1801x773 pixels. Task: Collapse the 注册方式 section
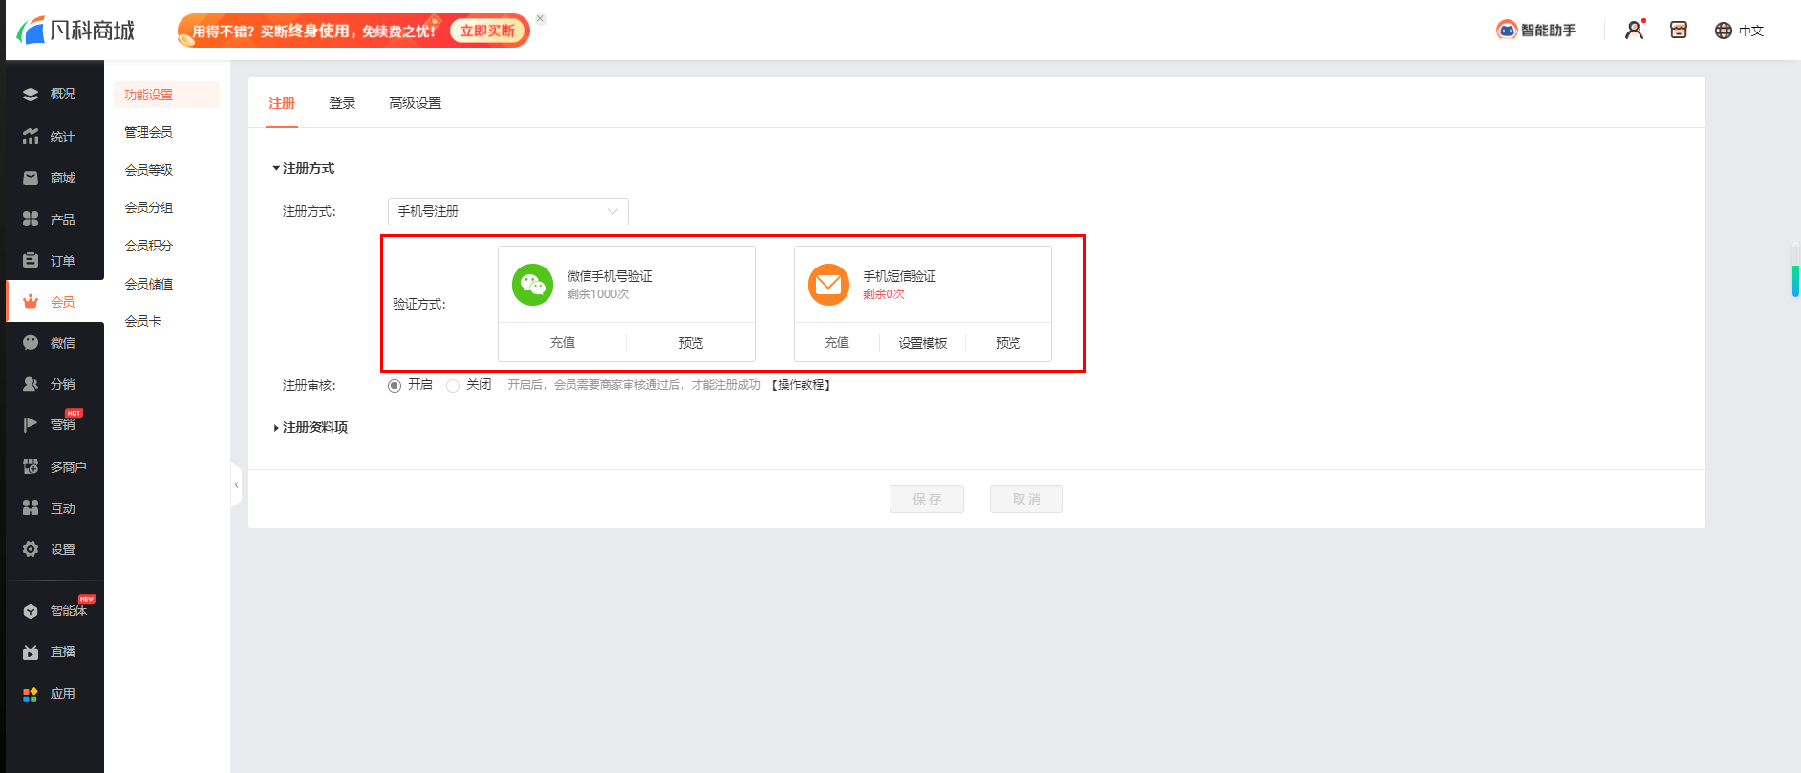(x=304, y=168)
